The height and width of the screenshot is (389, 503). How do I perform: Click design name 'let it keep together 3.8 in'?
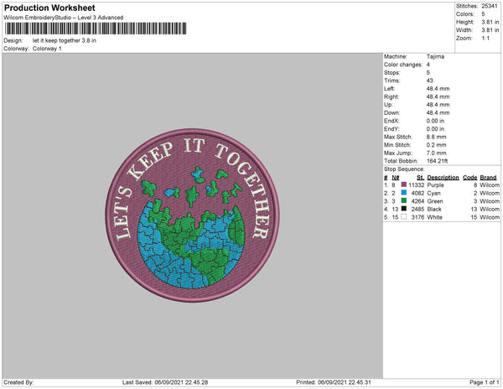click(65, 40)
